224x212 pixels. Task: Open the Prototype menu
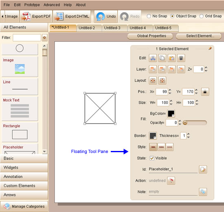pyautogui.click(x=32, y=5)
